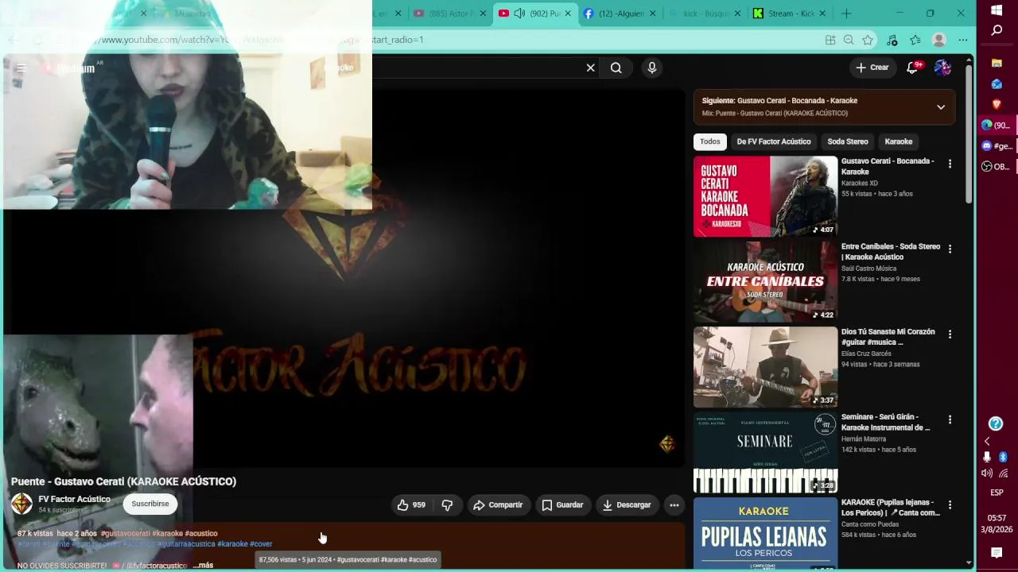Open Brave browser from taskbar
The width and height of the screenshot is (1018, 572).
(997, 104)
